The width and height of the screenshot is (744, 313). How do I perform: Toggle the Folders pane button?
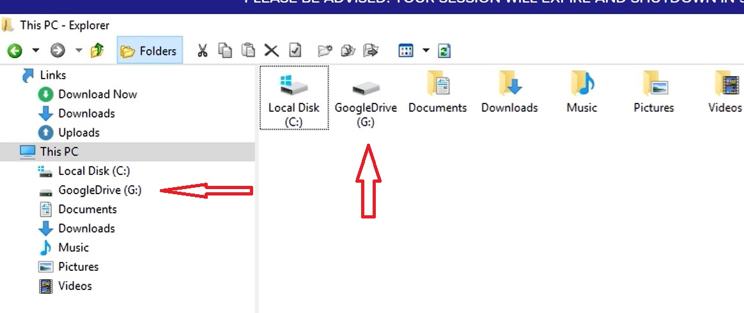pos(150,51)
